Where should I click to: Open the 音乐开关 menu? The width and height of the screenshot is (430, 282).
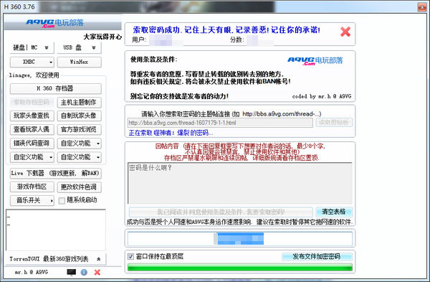[x=32, y=200]
